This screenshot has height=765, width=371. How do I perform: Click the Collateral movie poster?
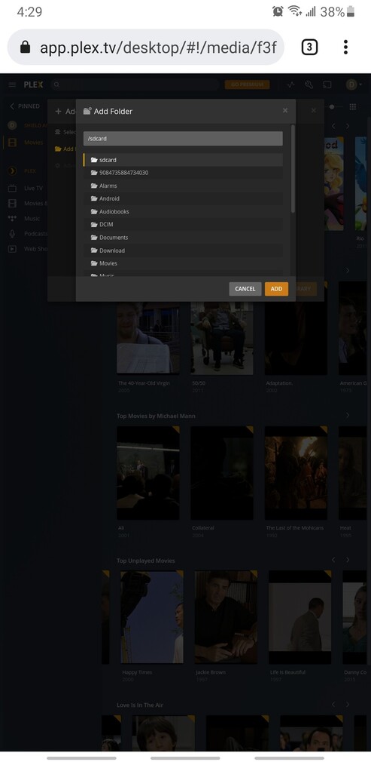click(x=222, y=473)
